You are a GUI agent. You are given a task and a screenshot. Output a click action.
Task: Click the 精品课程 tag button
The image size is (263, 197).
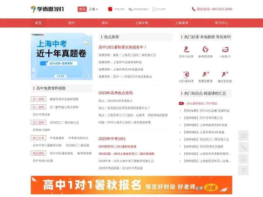[38, 153]
